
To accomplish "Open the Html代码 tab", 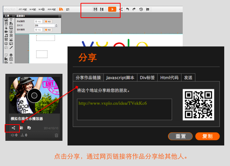I will click(x=169, y=77).
